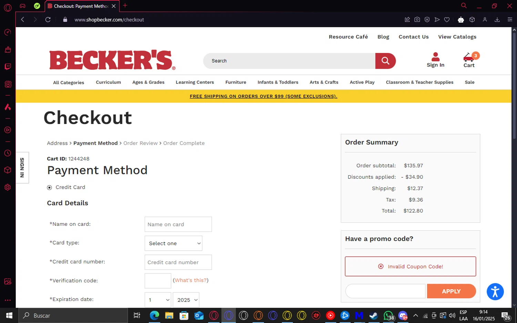Viewport: 517px width, 323px height.
Task: Open the downloads arrow icon
Action: [497, 20]
